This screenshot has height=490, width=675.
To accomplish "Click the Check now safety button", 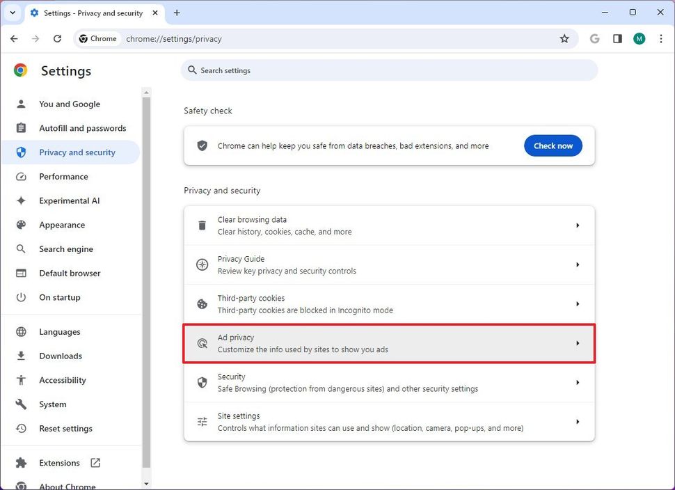I will tap(553, 145).
